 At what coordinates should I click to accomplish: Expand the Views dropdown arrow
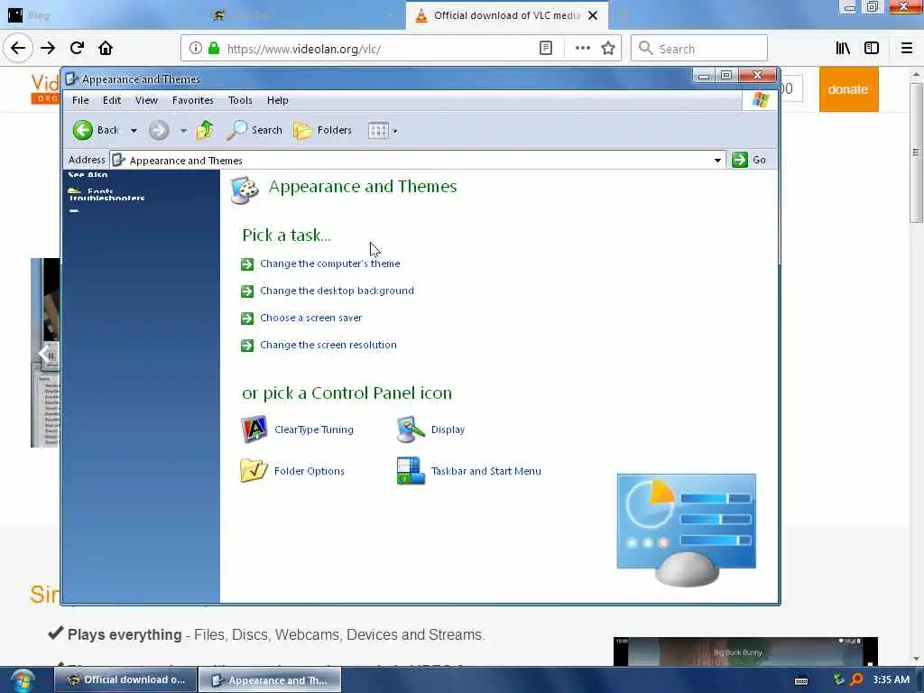[x=395, y=131]
